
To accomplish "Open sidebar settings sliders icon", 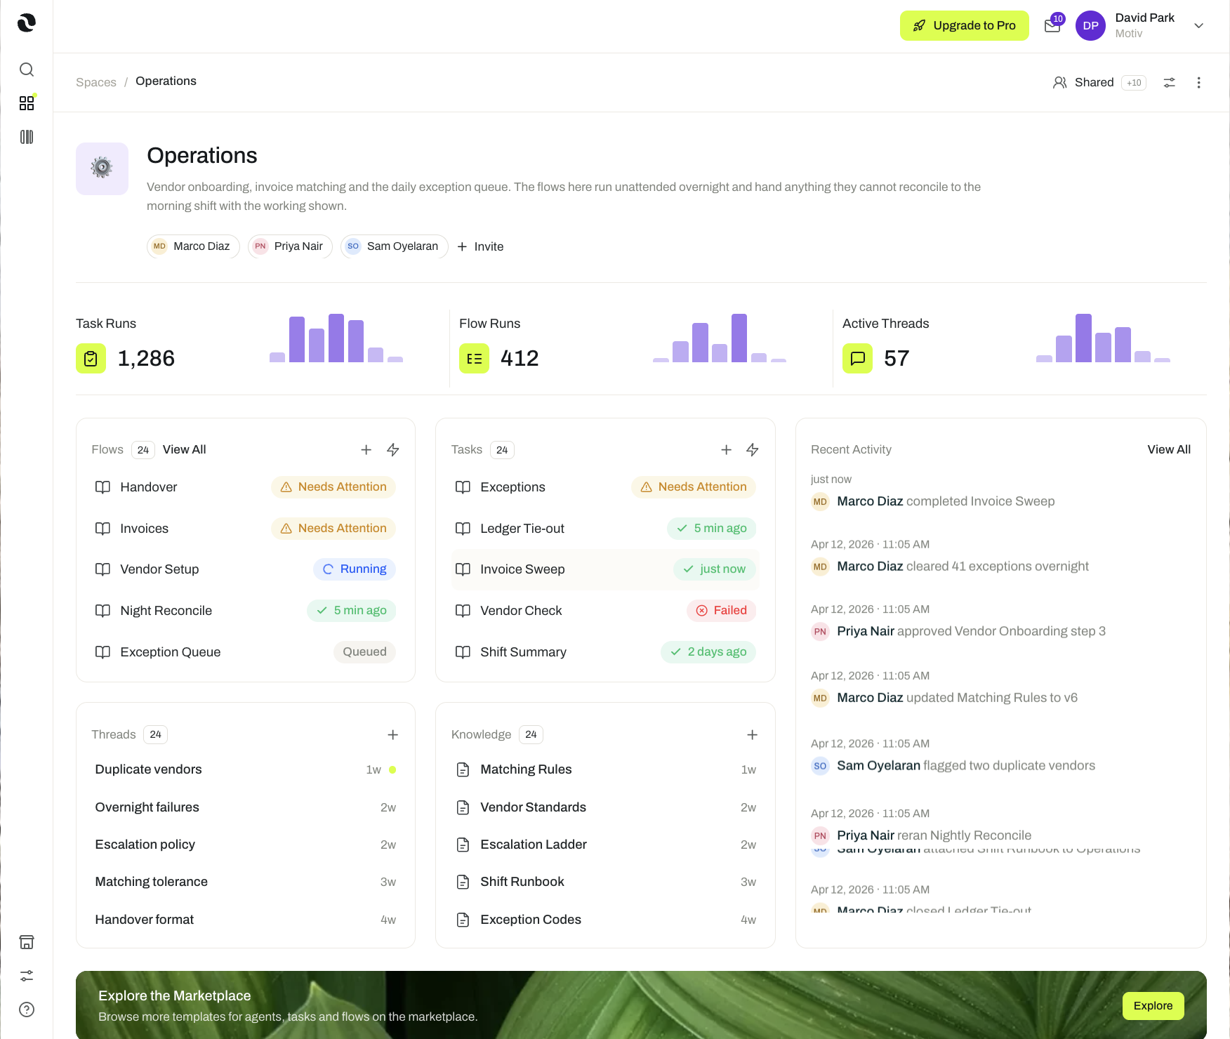I will pyautogui.click(x=27, y=976).
